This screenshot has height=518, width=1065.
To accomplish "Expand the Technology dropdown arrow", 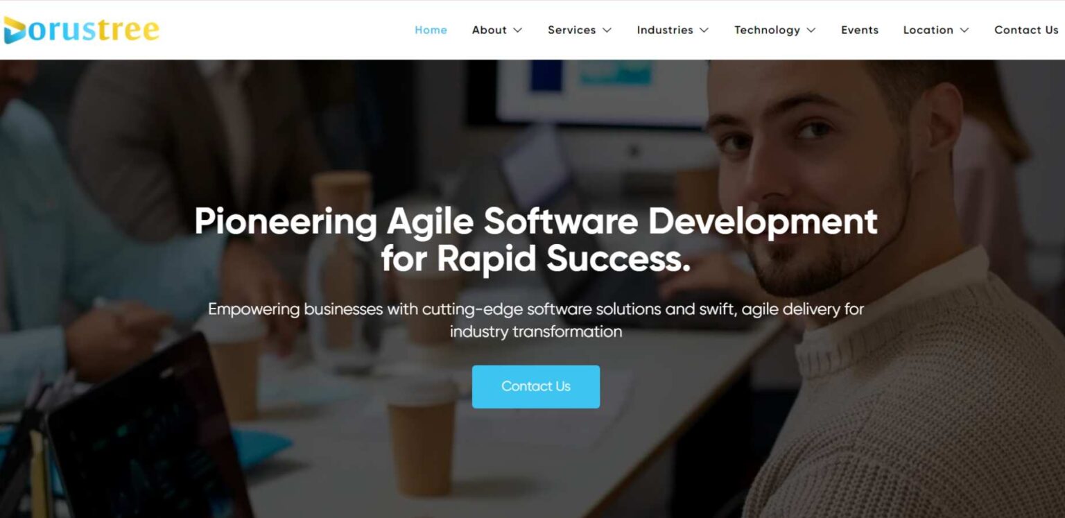I will (811, 31).
